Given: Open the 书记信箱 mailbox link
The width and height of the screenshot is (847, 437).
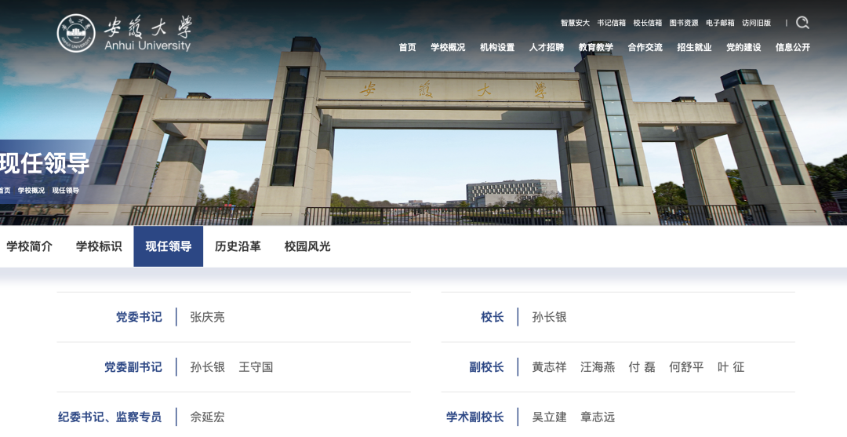Looking at the screenshot, I should point(611,23).
